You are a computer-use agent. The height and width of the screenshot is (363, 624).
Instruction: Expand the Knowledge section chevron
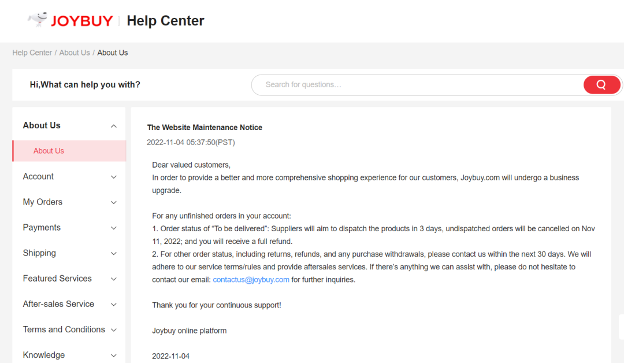(114, 355)
